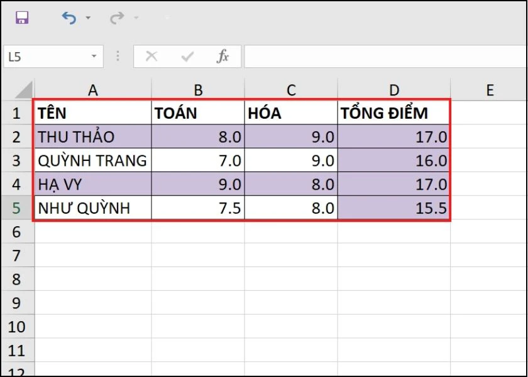Click the Select All corner triangle
The width and height of the screenshot is (528, 377).
point(24,89)
